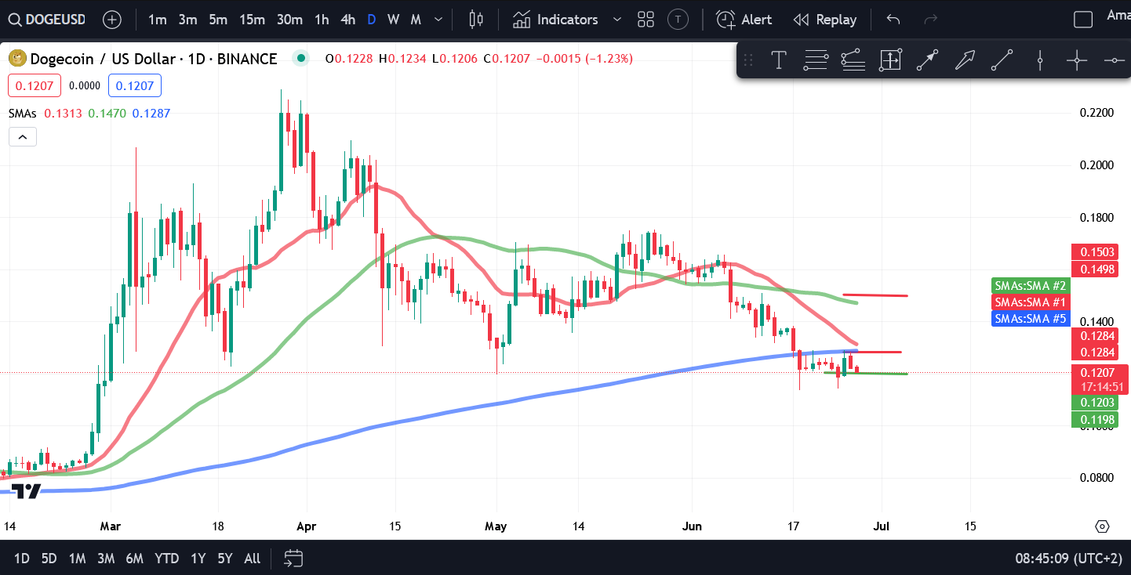Set the 1D date range
This screenshot has height=575, width=1131.
coord(22,559)
